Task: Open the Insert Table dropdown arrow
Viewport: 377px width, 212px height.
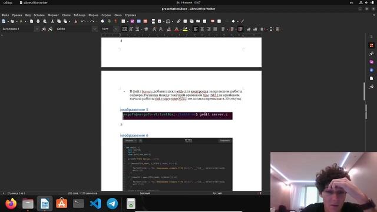Action: (x=127, y=21)
